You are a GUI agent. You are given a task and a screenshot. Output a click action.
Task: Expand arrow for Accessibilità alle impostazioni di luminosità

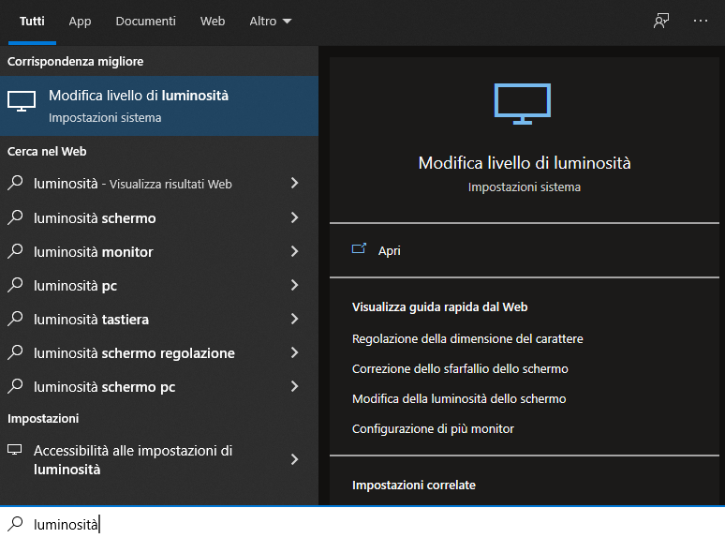[294, 459]
